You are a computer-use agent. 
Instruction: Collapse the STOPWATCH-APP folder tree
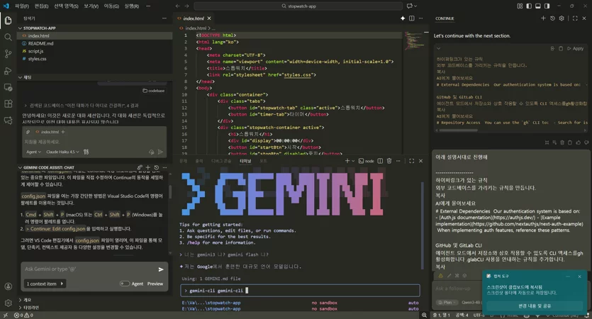pyautogui.click(x=20, y=28)
